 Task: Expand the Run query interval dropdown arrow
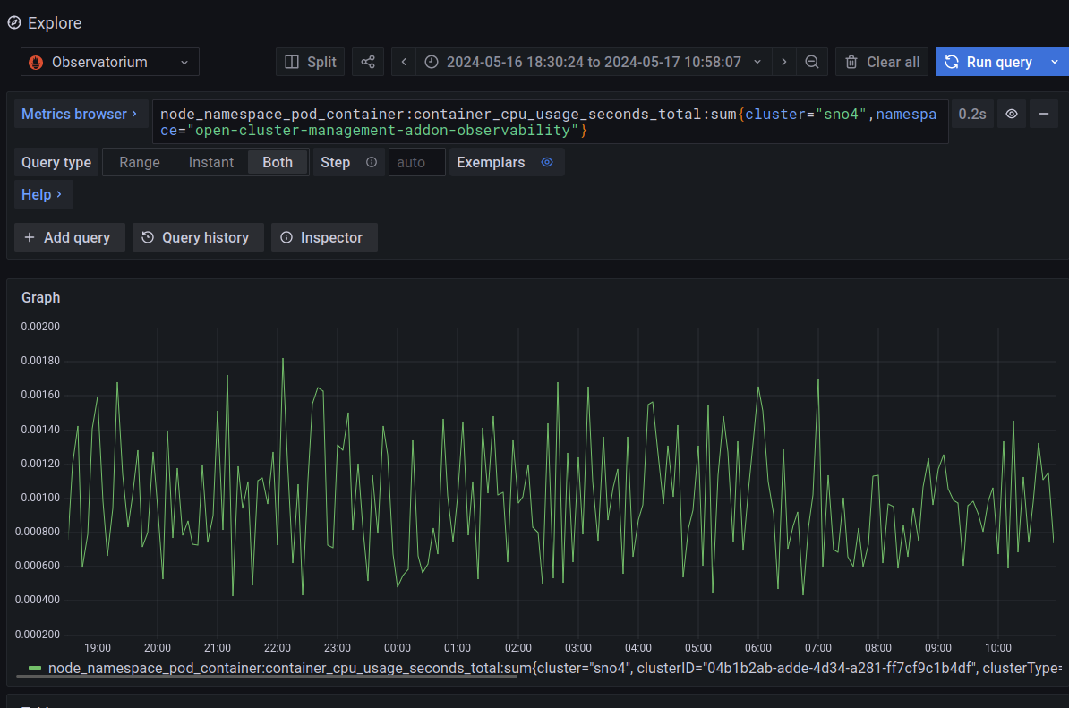pos(1054,62)
